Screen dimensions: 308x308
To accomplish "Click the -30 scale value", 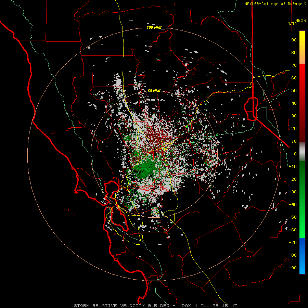I will click(293, 192).
